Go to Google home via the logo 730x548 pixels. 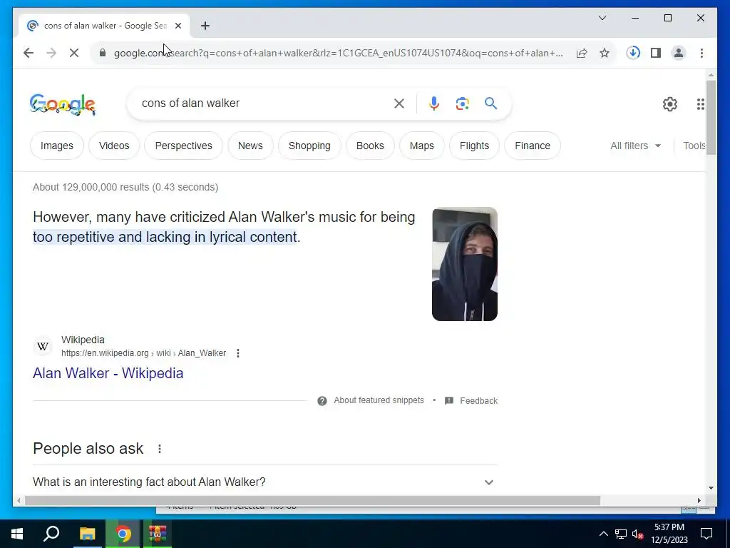click(x=63, y=104)
